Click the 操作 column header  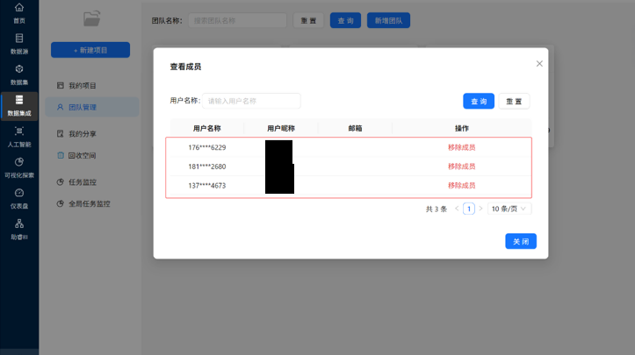[462, 128]
